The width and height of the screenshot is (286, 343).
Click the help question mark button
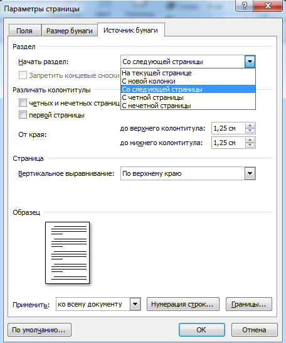pyautogui.click(x=244, y=6)
